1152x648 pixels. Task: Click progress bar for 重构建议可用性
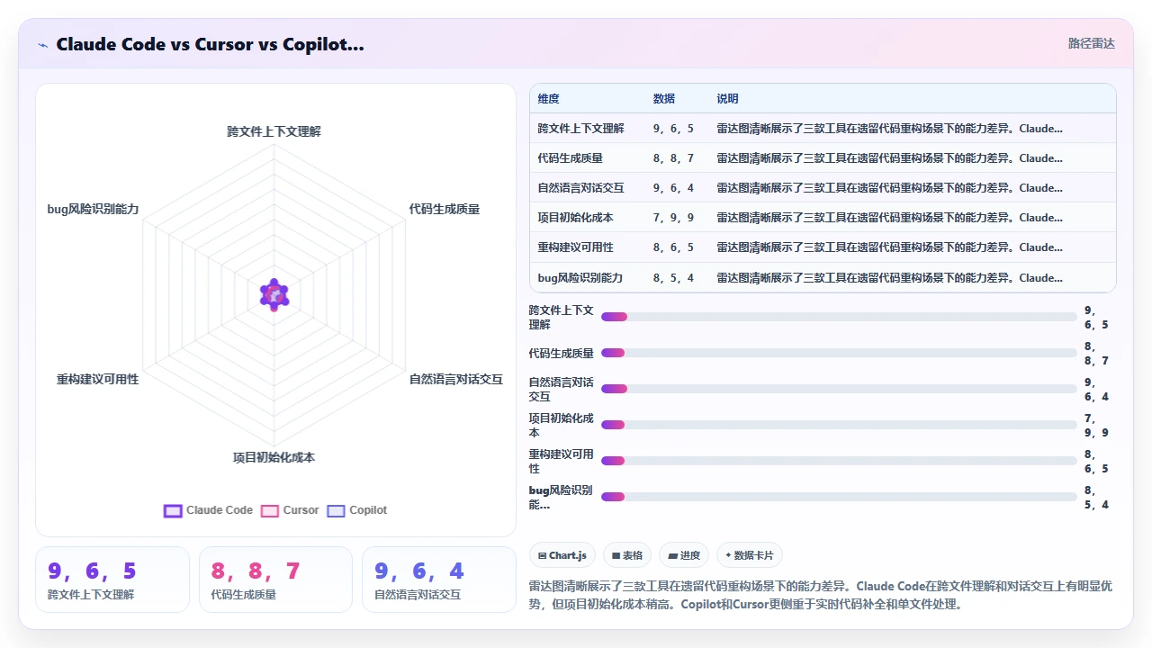[839, 461]
